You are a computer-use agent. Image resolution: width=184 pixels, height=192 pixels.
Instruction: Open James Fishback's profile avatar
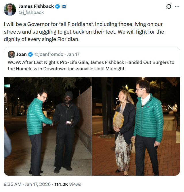tap(10, 9)
